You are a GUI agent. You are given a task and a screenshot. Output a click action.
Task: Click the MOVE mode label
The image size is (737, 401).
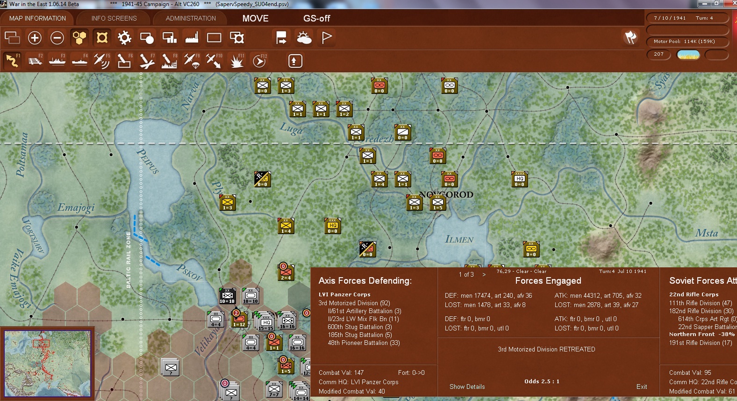(256, 18)
